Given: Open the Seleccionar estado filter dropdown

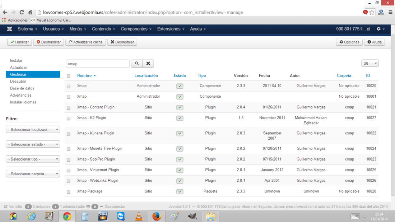Looking at the screenshot, I should 33,144.
